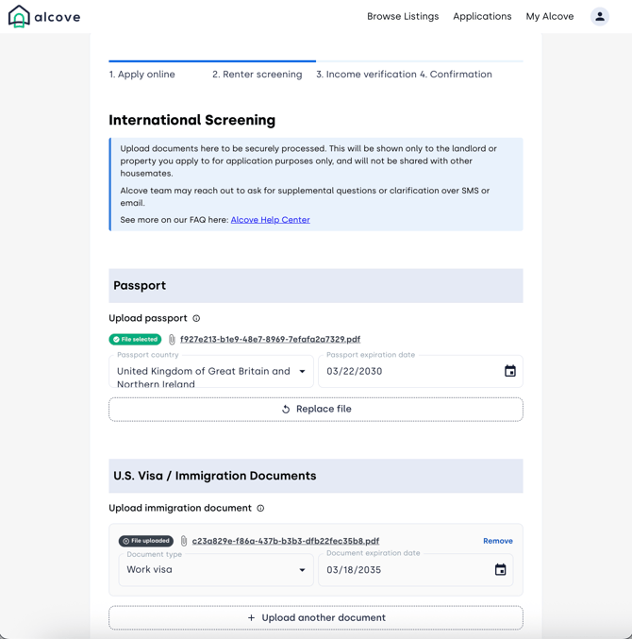Click the passport expiration date field
This screenshot has width=632, height=639.
point(406,372)
